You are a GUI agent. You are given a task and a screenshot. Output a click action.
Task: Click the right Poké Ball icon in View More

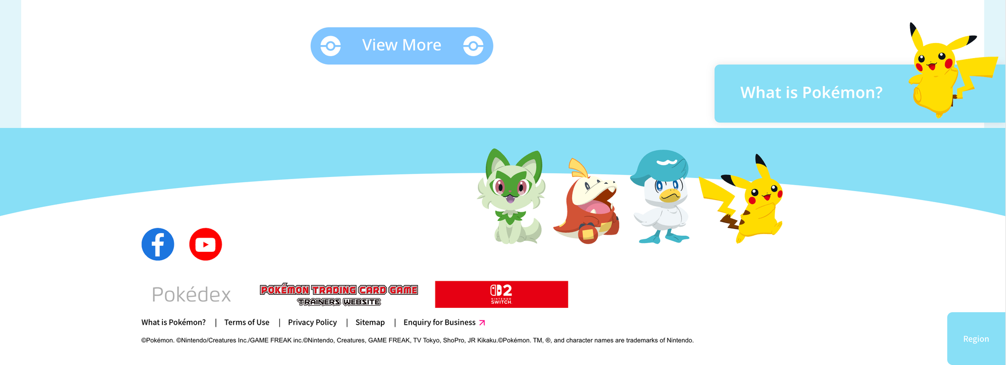[473, 46]
